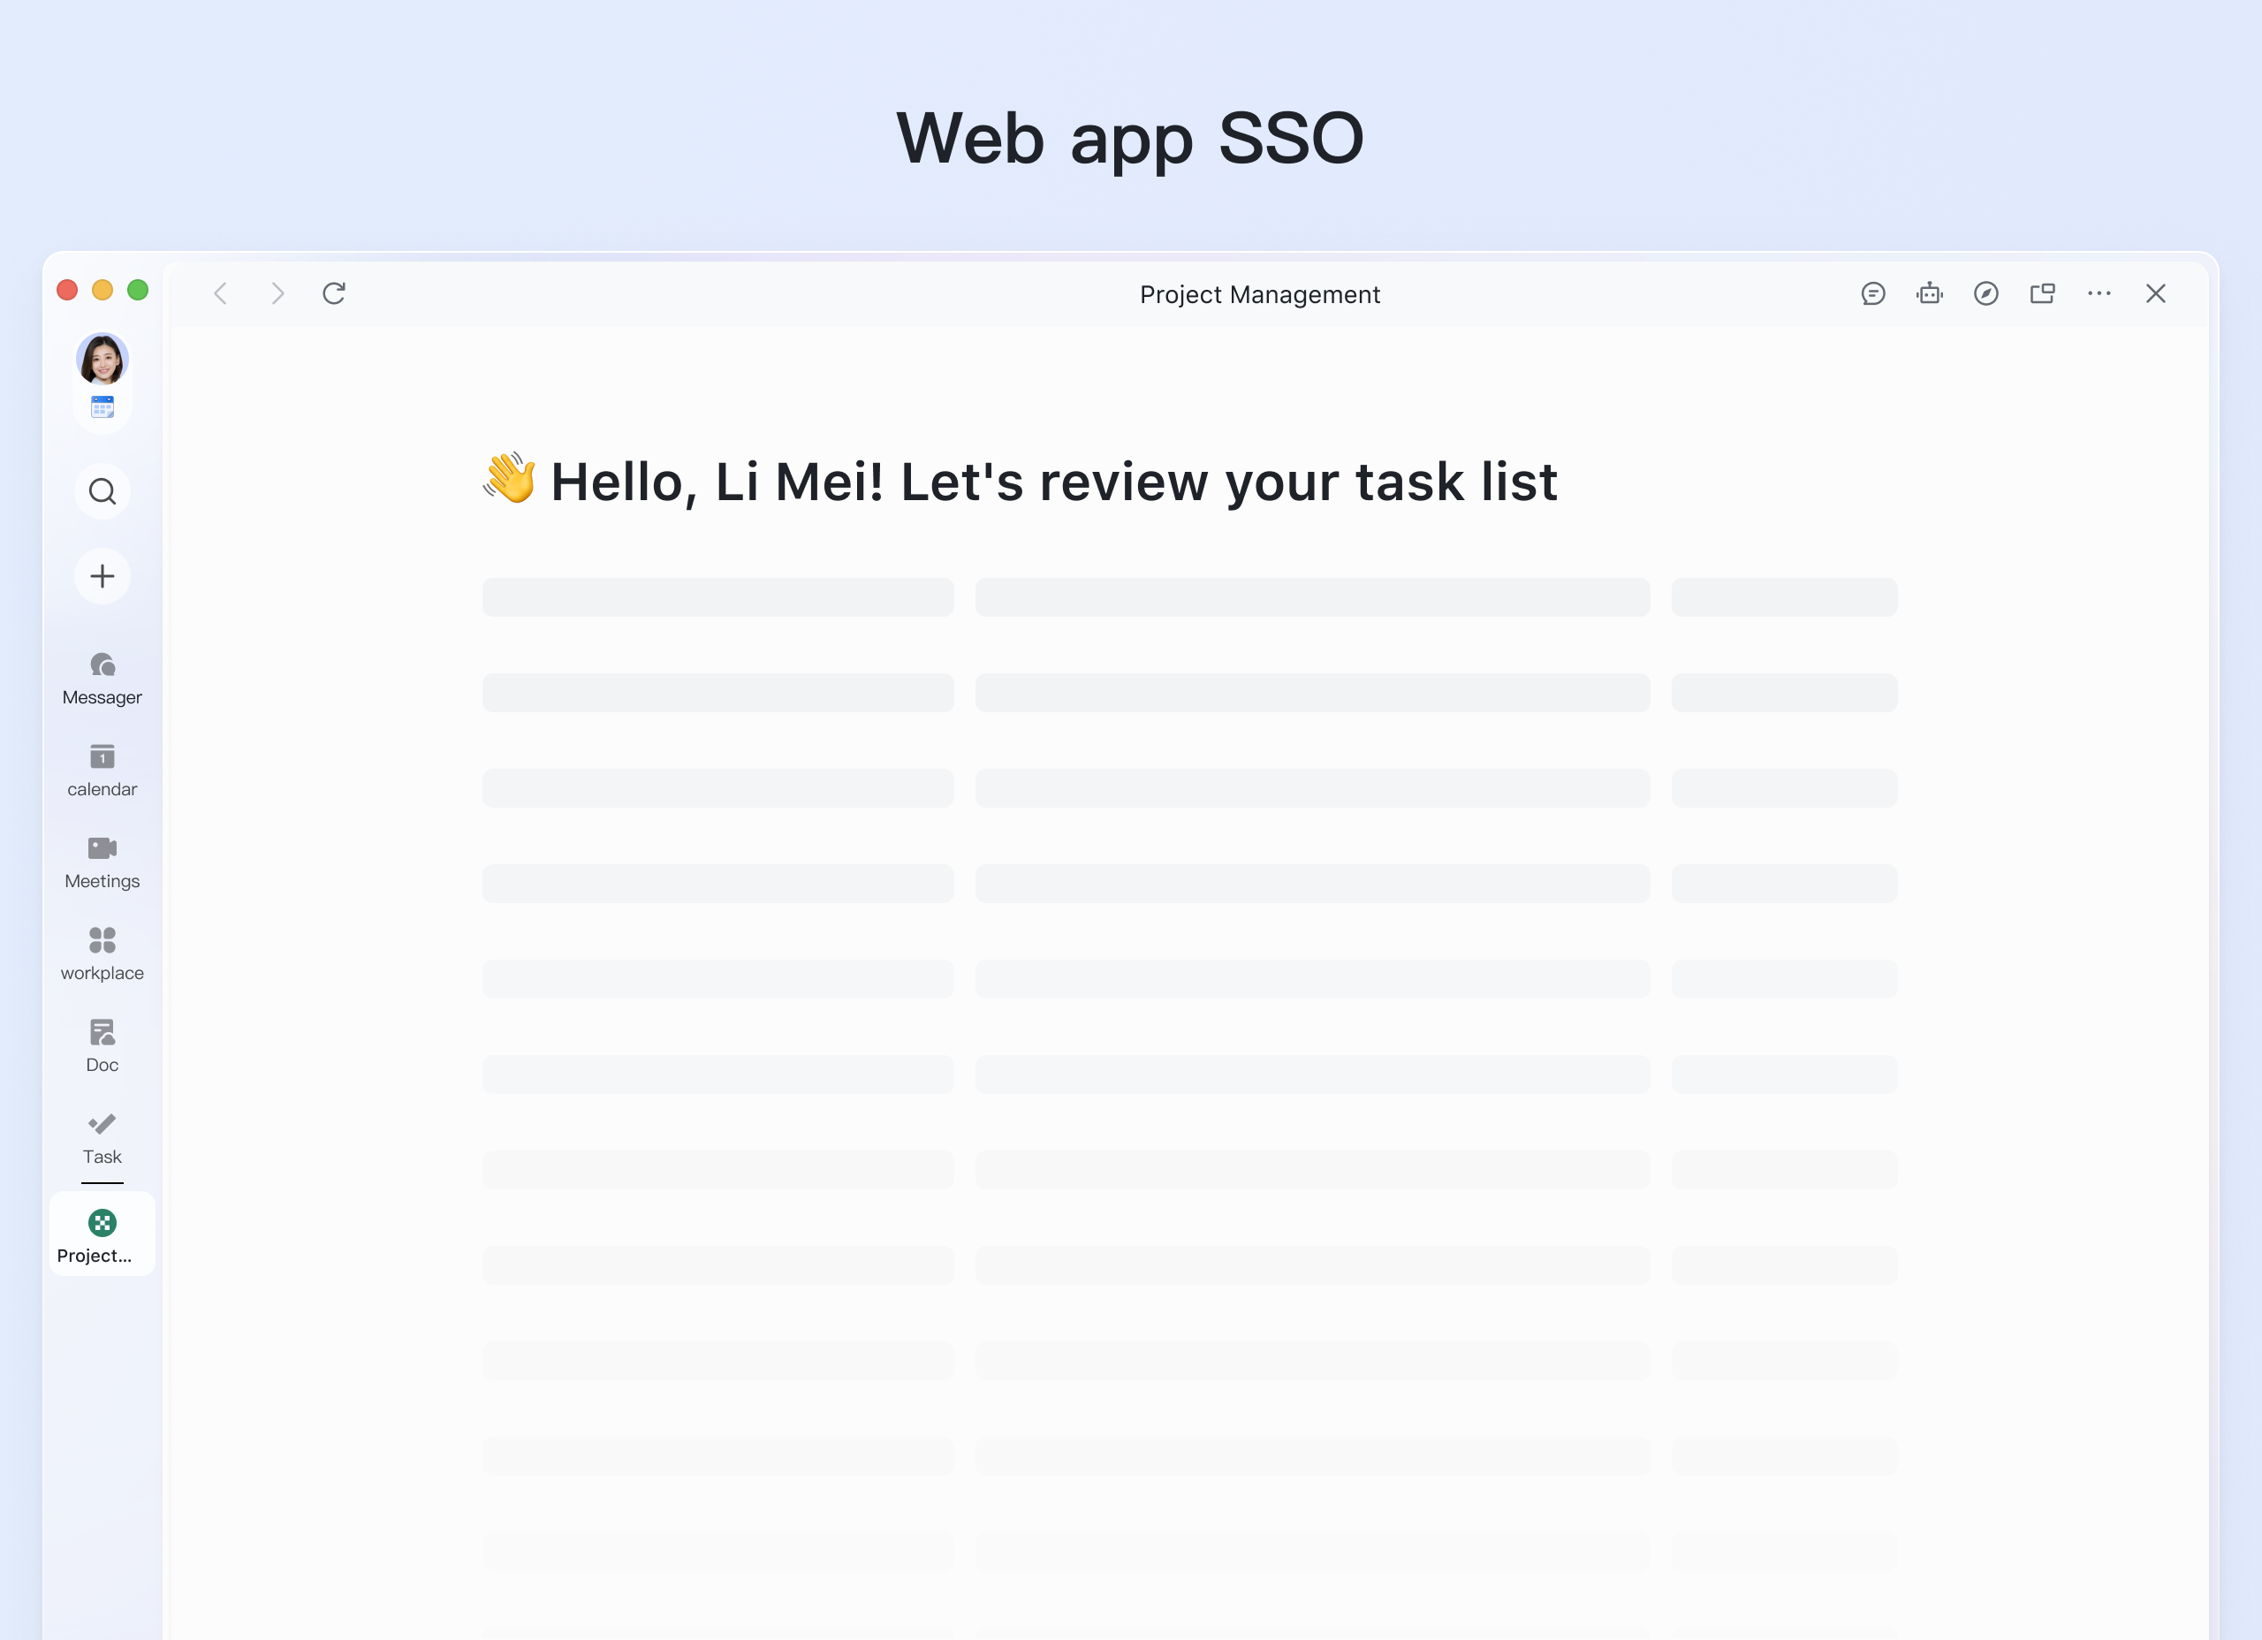The height and width of the screenshot is (1640, 2262).
Task: Select Task in the sidebar
Action: point(102,1137)
